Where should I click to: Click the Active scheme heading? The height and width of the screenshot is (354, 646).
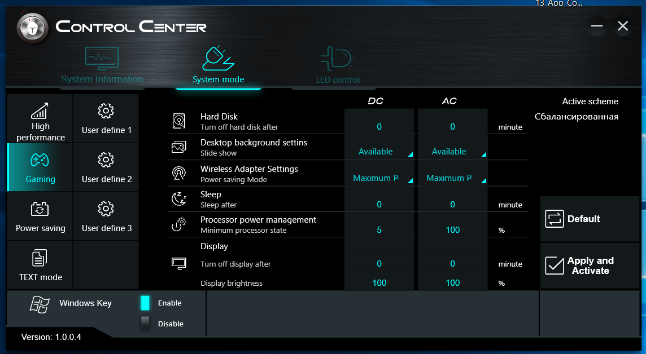pyautogui.click(x=590, y=101)
